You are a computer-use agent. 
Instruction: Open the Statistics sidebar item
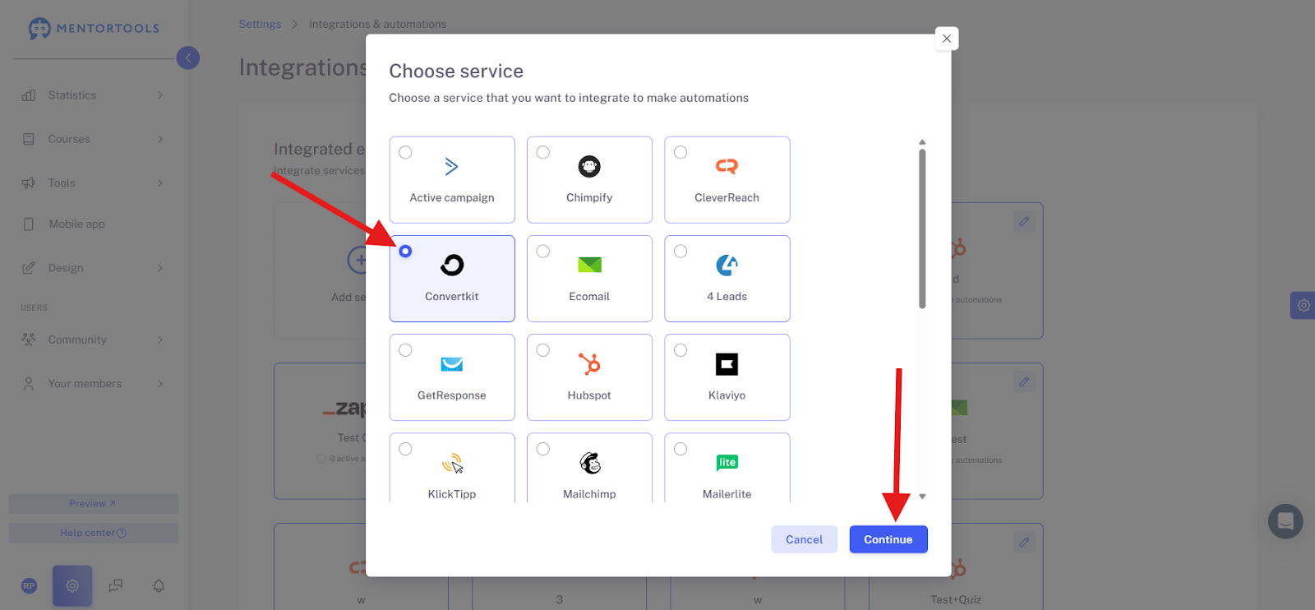click(x=94, y=95)
